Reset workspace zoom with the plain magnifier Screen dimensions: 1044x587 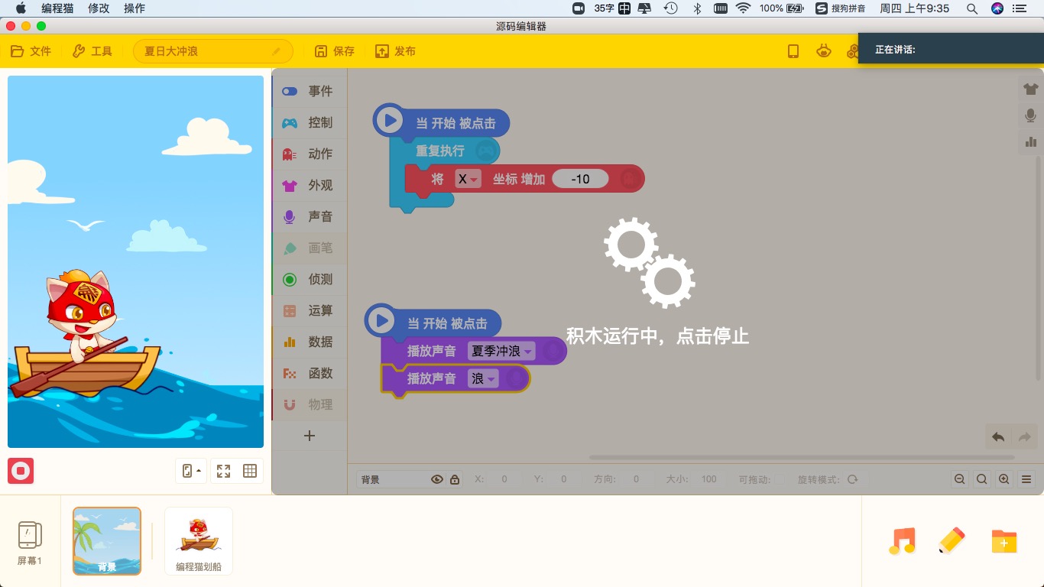point(982,479)
